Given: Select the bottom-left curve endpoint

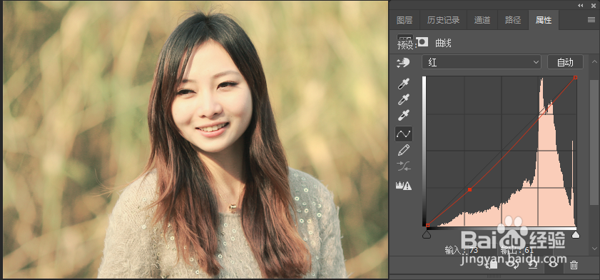Looking at the screenshot, I should tap(427, 225).
